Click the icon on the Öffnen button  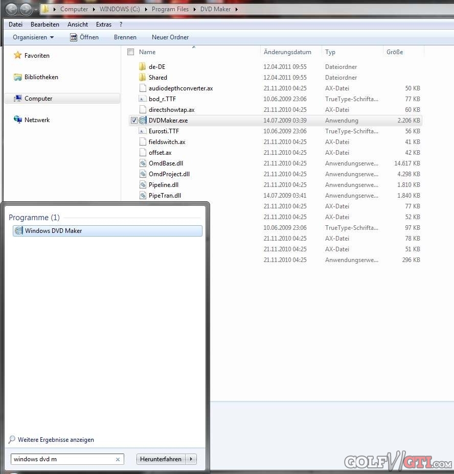[x=74, y=37]
